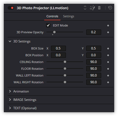This screenshot has width=118, height=116.
Task: Add a keyframe for CEILING Rotation
Action: coord(108,62)
